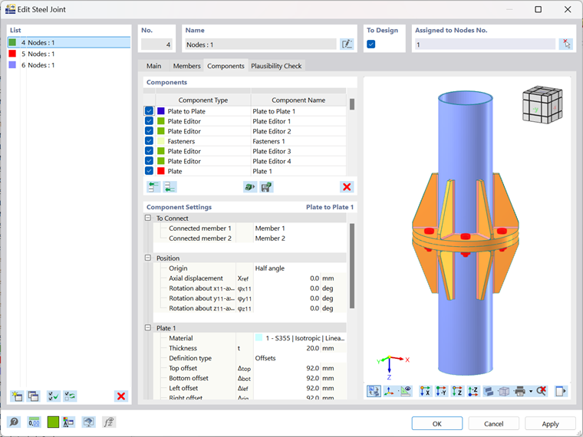Click the Apply button
The width and height of the screenshot is (583, 437).
(550, 424)
